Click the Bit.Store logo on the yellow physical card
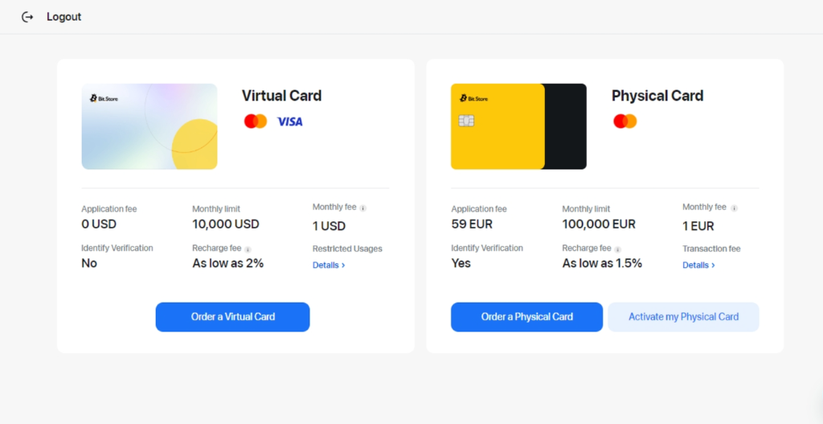The width and height of the screenshot is (823, 424). [474, 98]
